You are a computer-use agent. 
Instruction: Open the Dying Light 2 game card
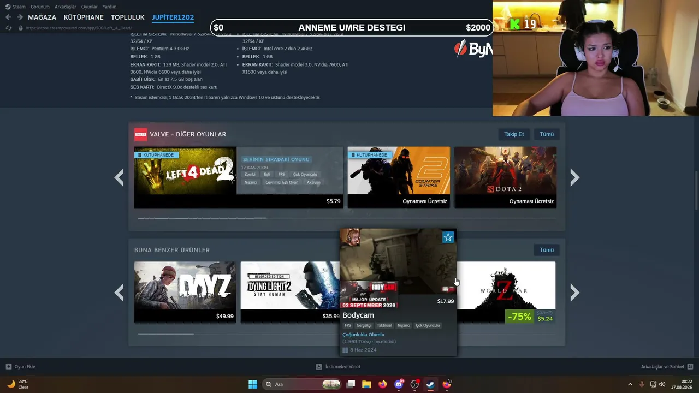(290, 293)
